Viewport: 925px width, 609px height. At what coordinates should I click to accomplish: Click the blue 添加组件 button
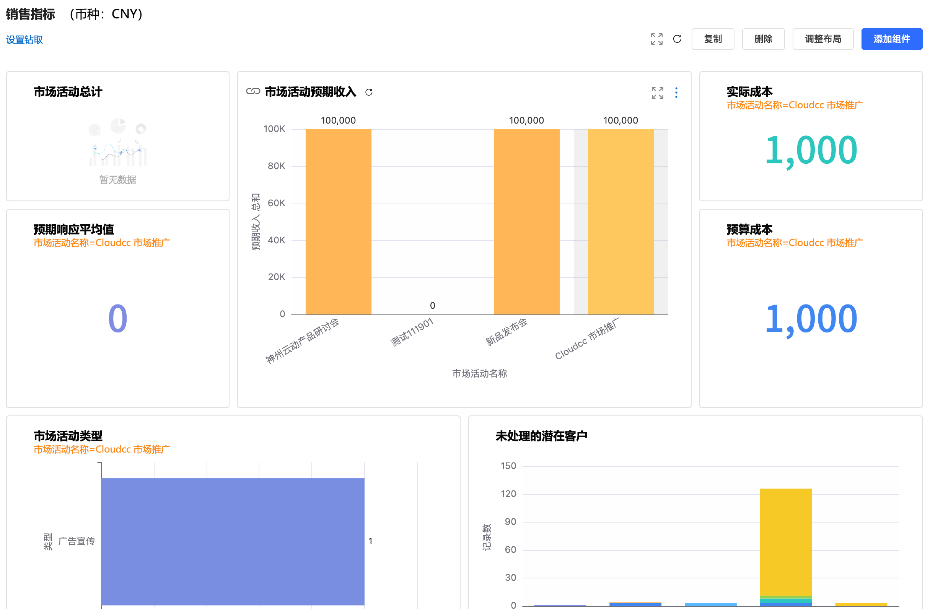click(891, 39)
